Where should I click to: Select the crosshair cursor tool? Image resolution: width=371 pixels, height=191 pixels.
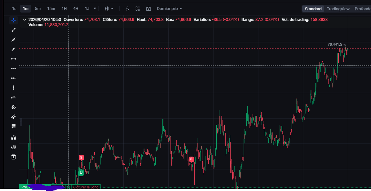(x=14, y=20)
